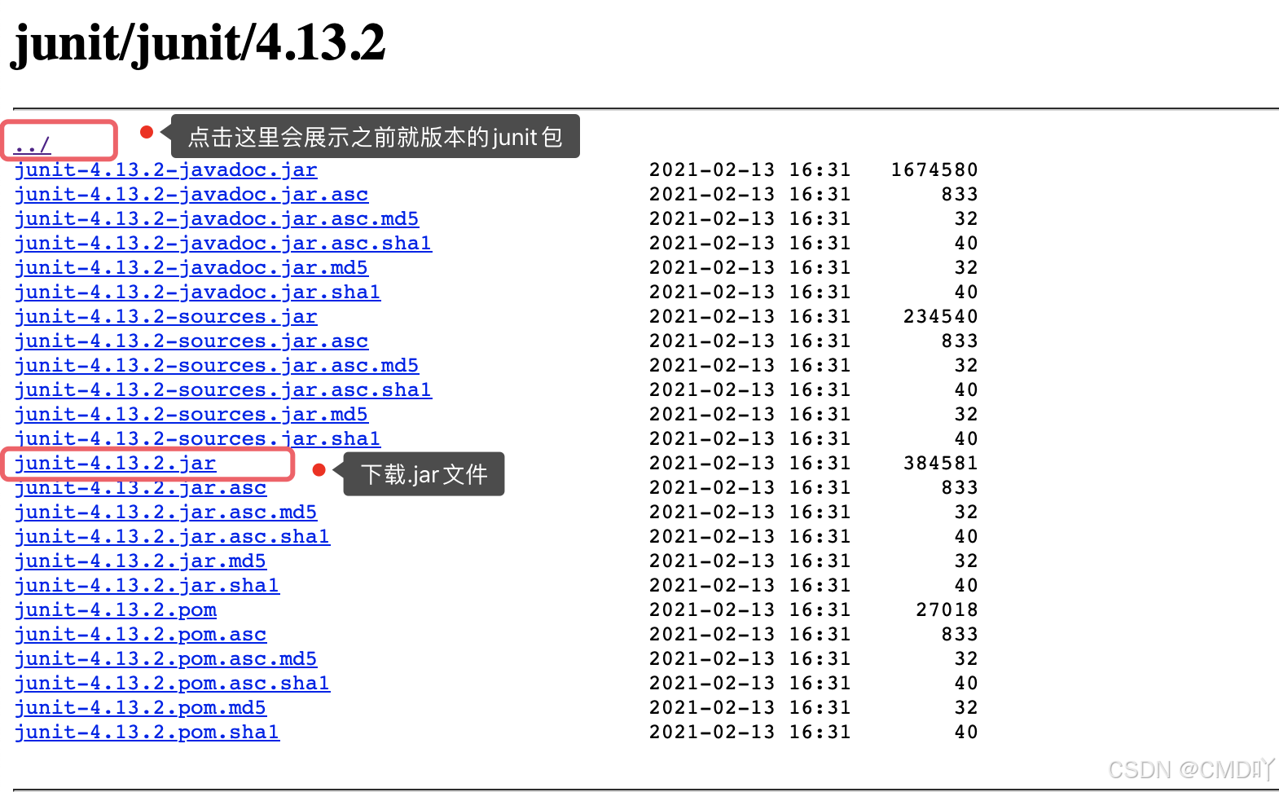
Task: Open junit-4.13.2-sources.jar.sha1 link
Action: 198,439
